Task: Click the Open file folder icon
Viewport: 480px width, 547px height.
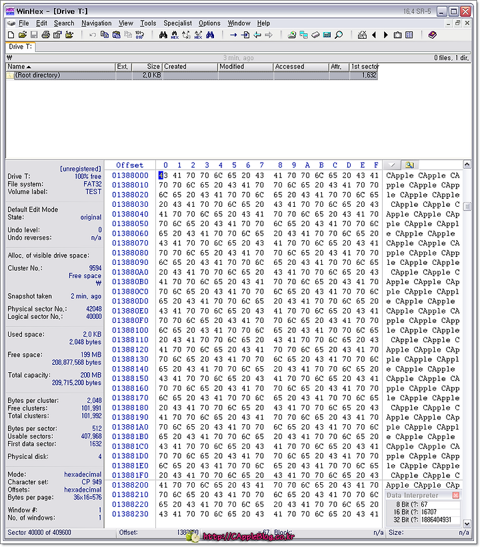Action: (23, 35)
